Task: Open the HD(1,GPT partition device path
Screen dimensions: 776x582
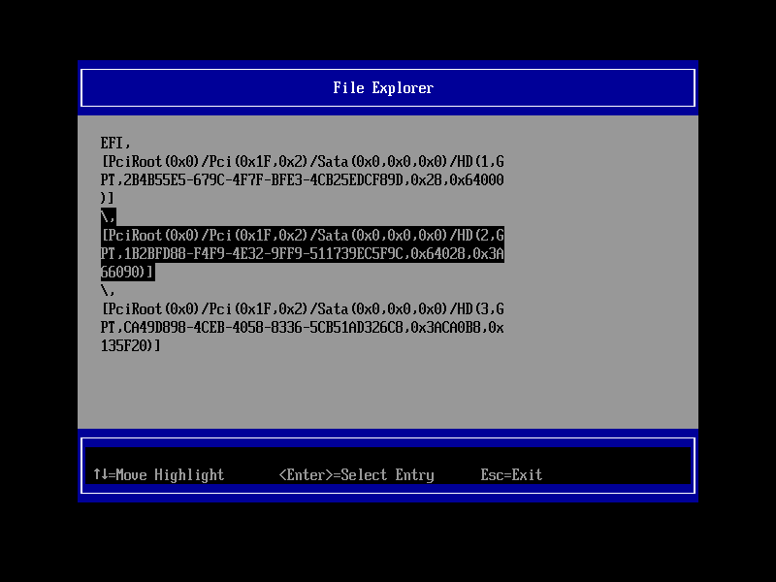Action: click(302, 161)
